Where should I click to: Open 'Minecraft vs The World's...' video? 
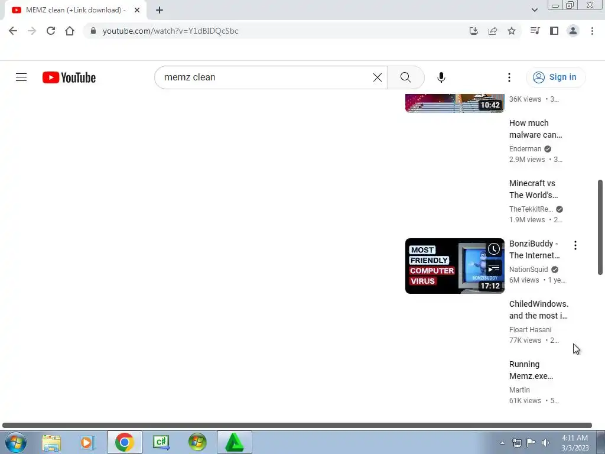pyautogui.click(x=534, y=189)
